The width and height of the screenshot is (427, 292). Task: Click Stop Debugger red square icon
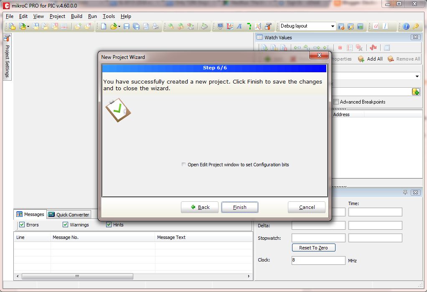point(340,48)
